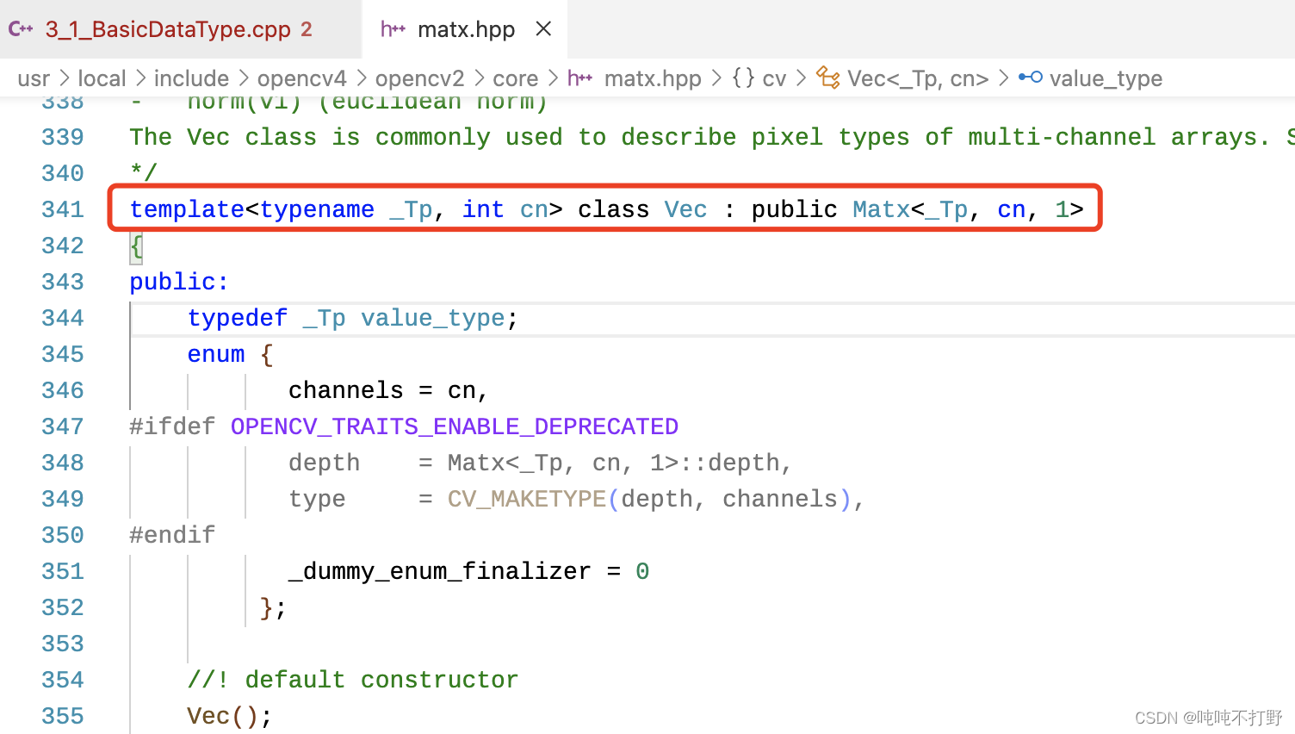Open the breadcrumb chevron after core
The image size is (1295, 734).
point(552,78)
